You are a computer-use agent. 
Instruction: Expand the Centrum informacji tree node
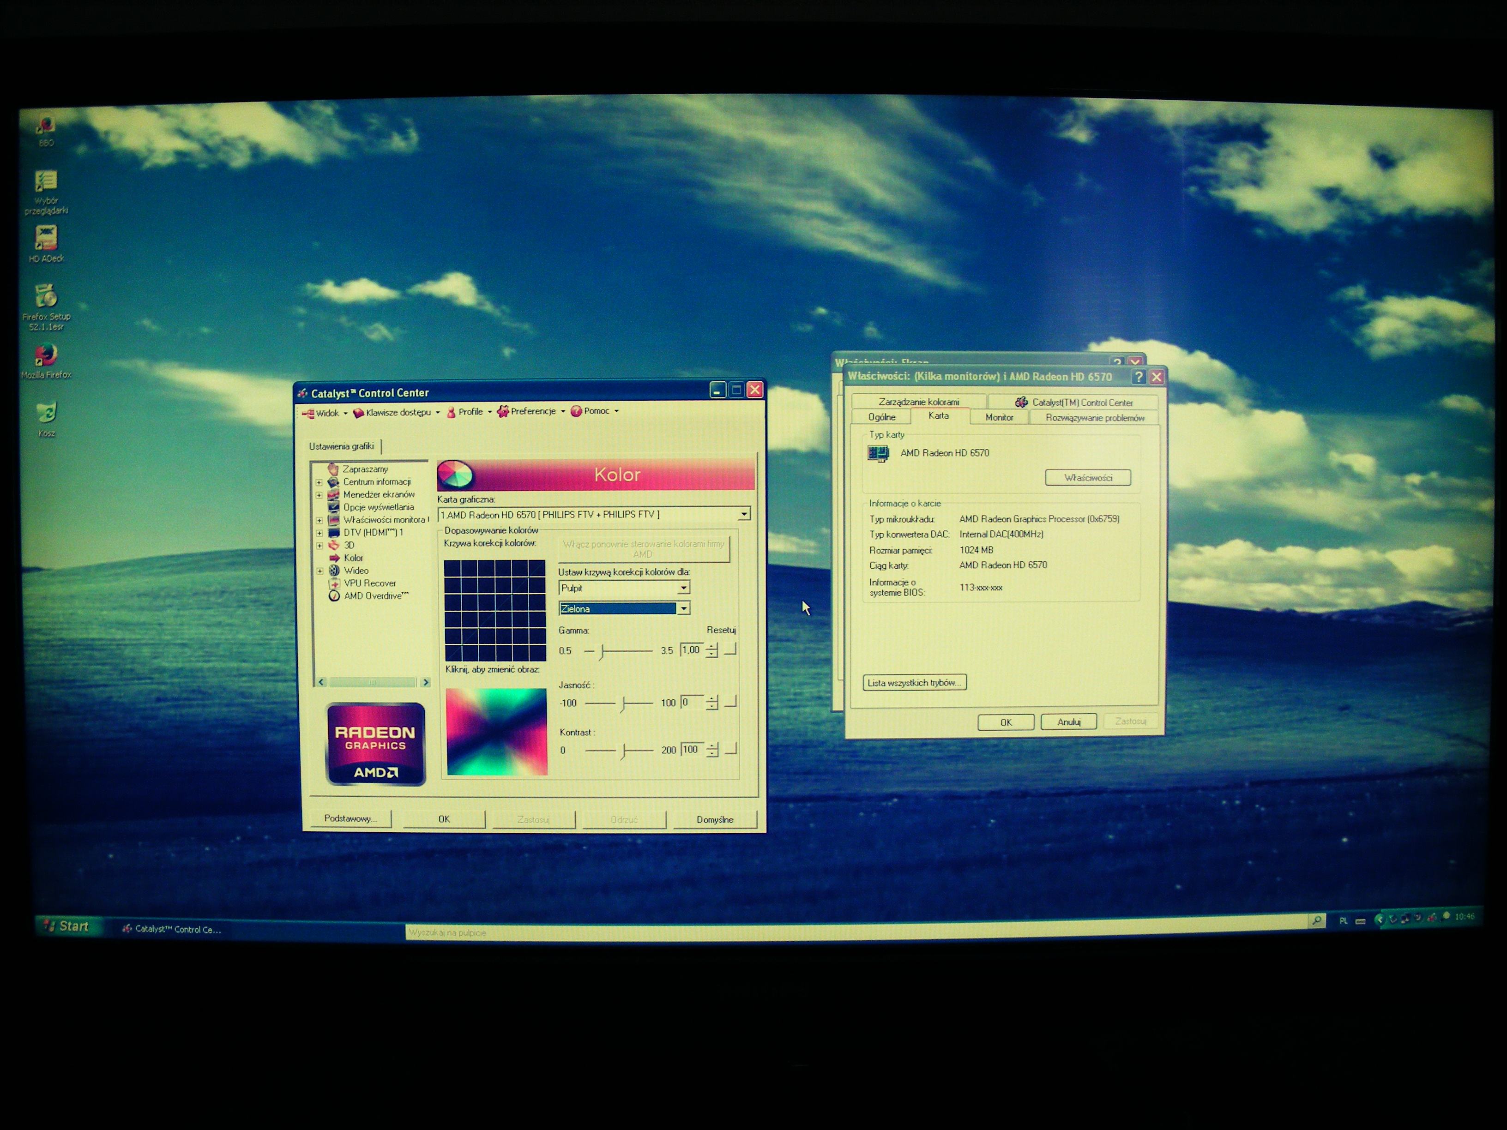pos(318,482)
